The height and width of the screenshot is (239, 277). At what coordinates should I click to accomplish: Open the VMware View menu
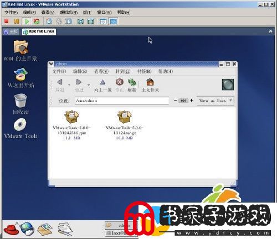[x=48, y=12]
